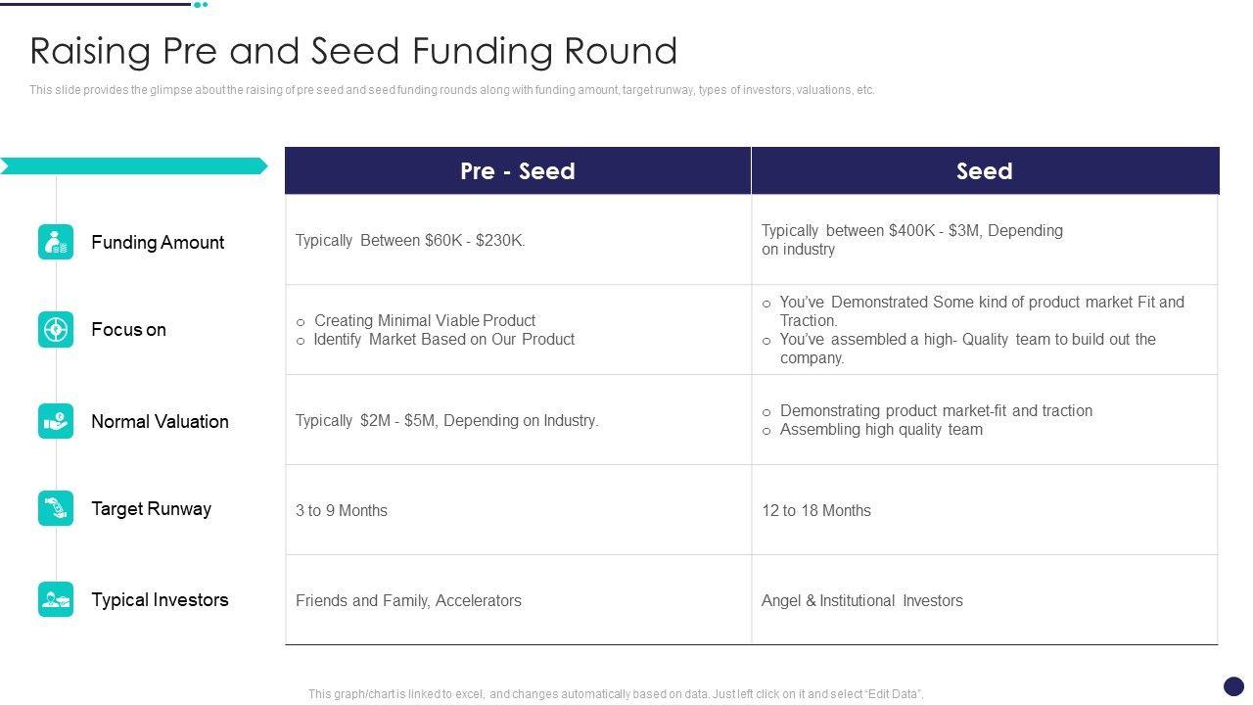Image resolution: width=1253 pixels, height=705 pixels.
Task: Click the 'Creating Minimal Viable Product' bullet
Action: (x=425, y=320)
